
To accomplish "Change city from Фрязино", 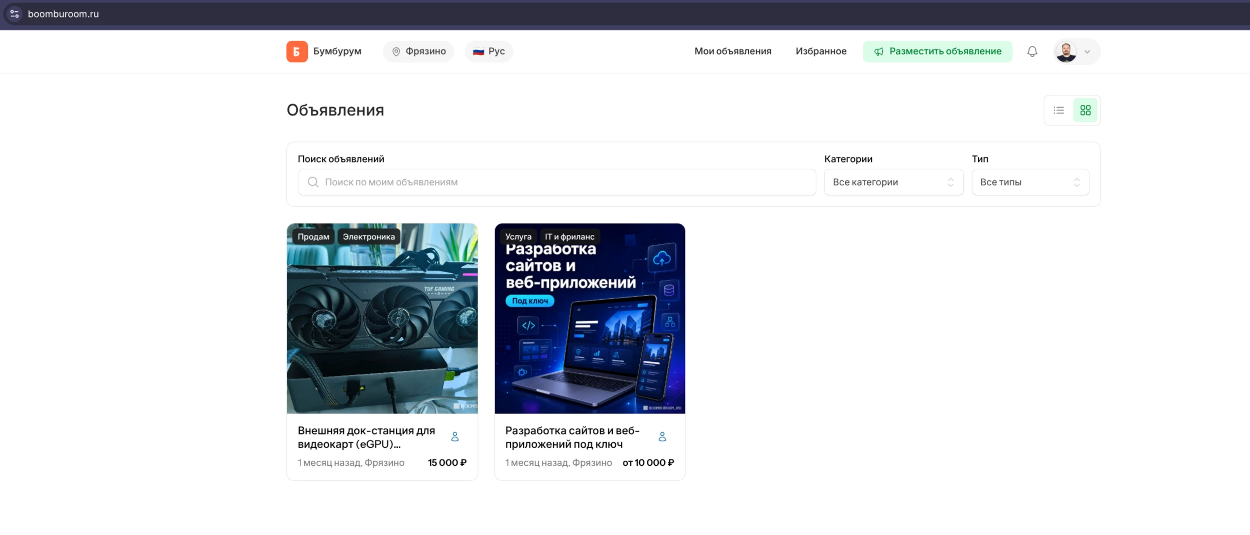I will click(x=418, y=51).
